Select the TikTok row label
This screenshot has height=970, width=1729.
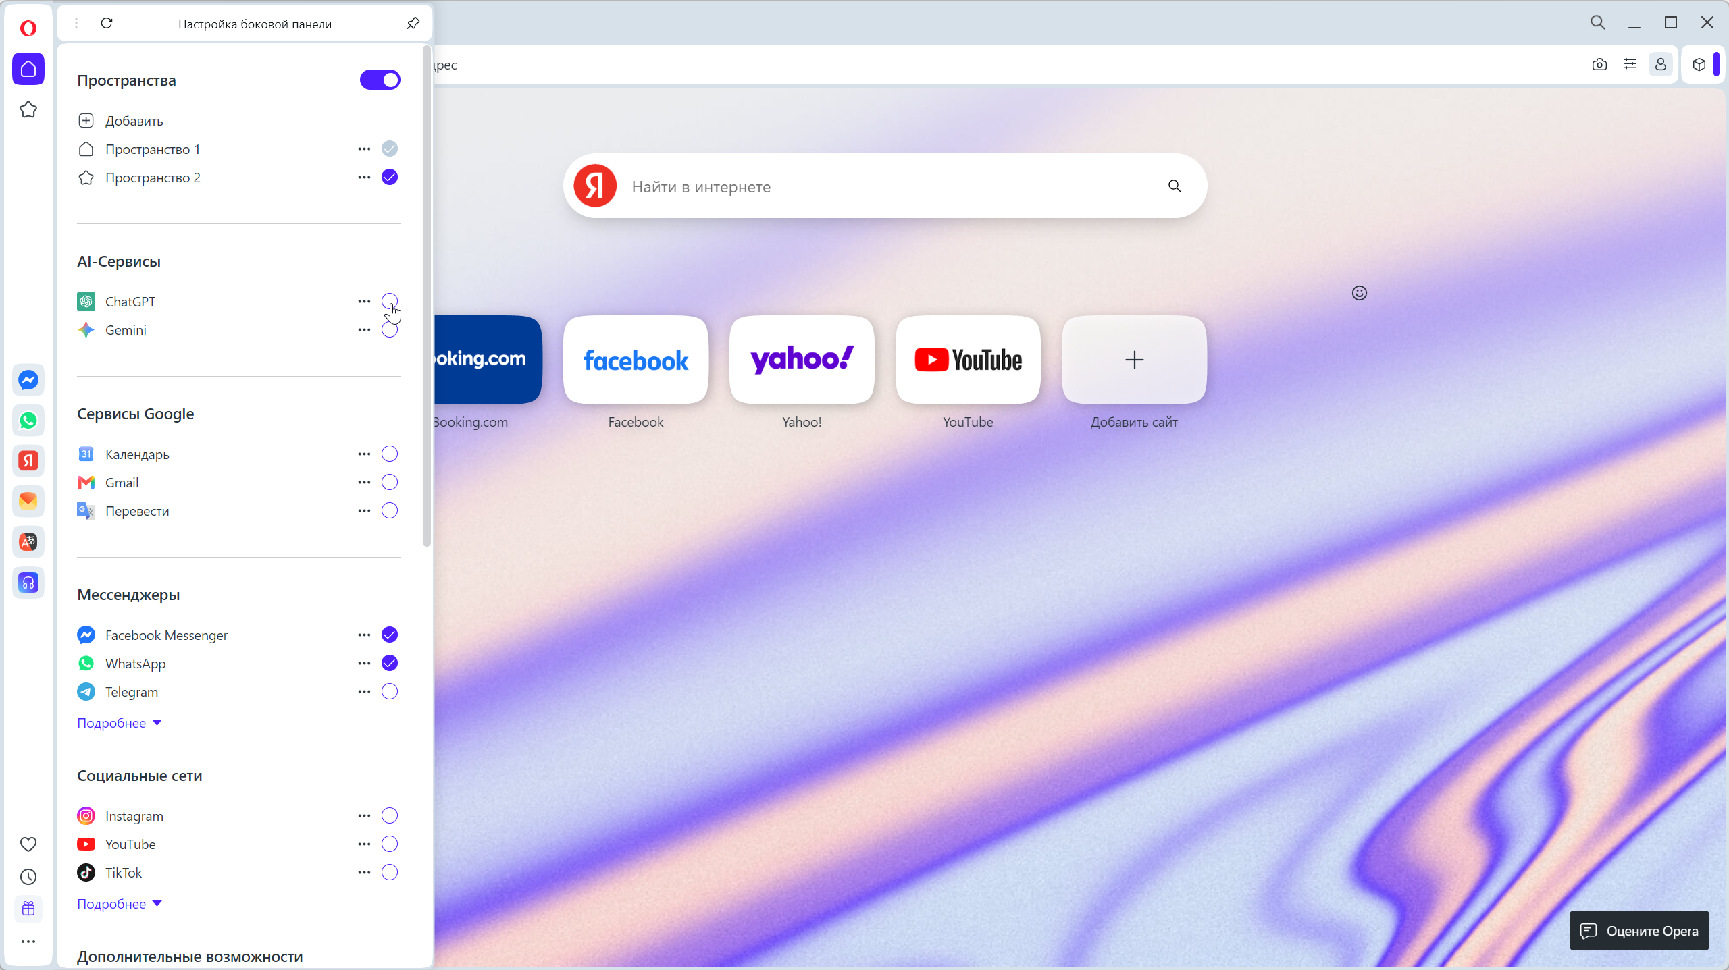124,873
